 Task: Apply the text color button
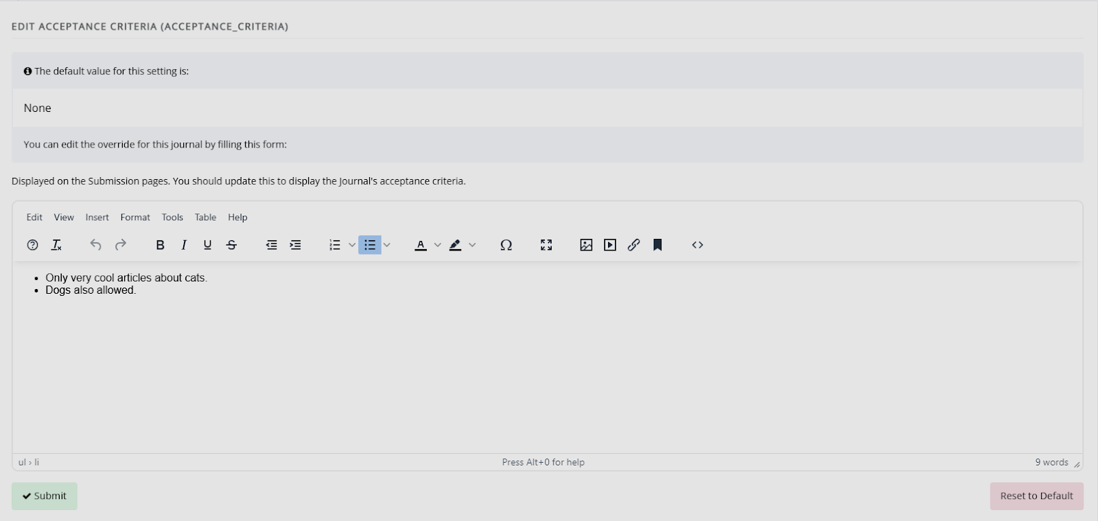[421, 245]
